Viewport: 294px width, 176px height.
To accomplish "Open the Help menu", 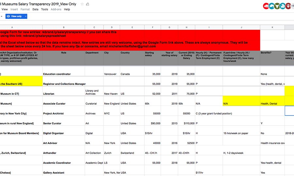I will pos(67,9).
